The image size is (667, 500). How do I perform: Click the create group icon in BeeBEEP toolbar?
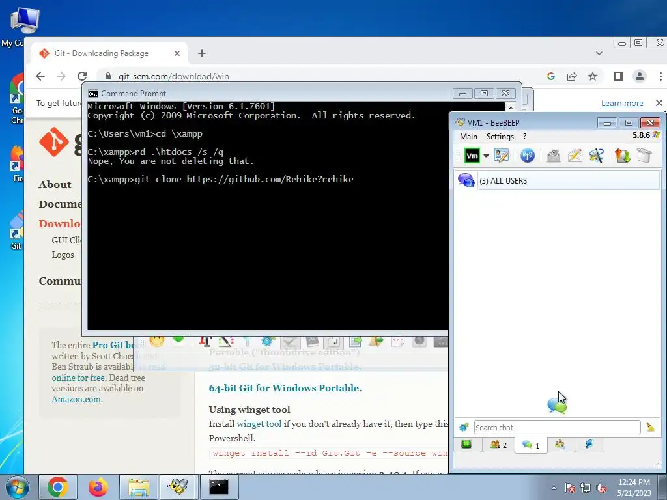click(597, 156)
